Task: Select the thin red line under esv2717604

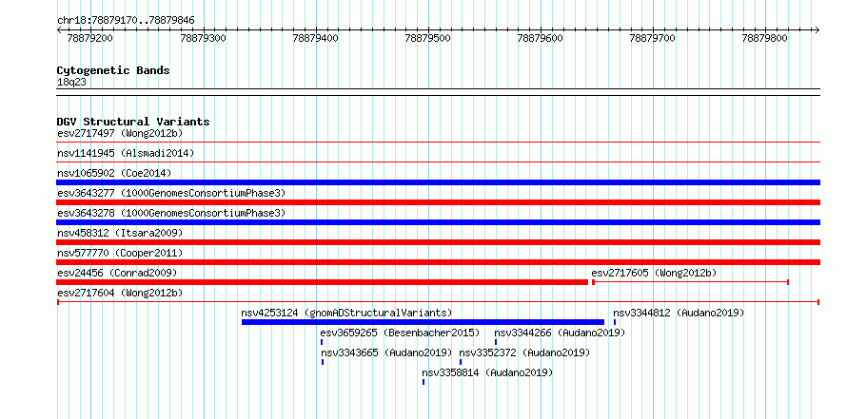Action: click(x=439, y=302)
